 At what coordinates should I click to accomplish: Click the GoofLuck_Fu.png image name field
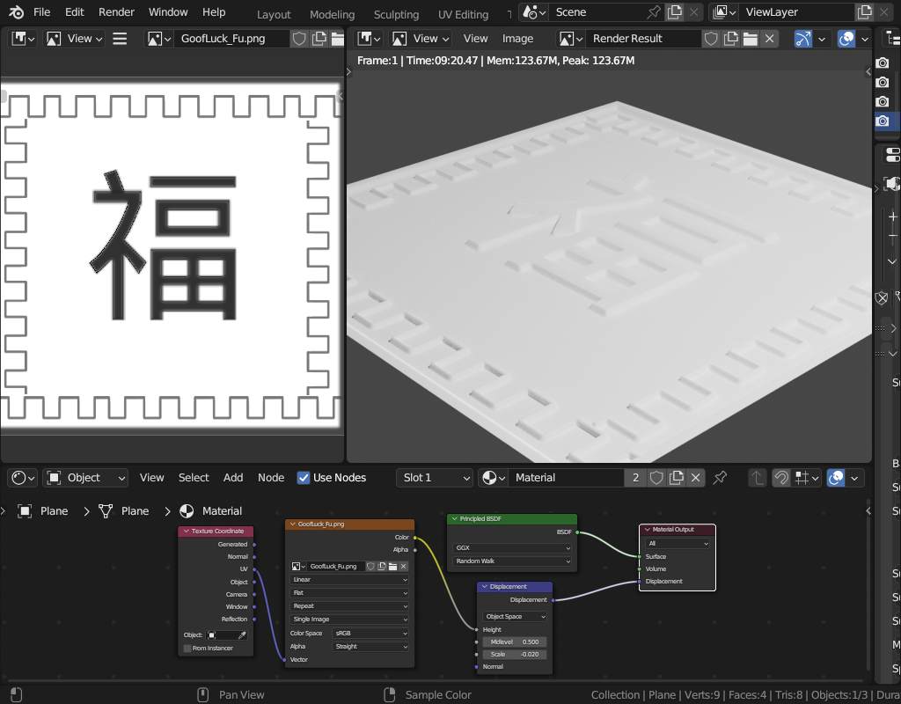(231, 39)
